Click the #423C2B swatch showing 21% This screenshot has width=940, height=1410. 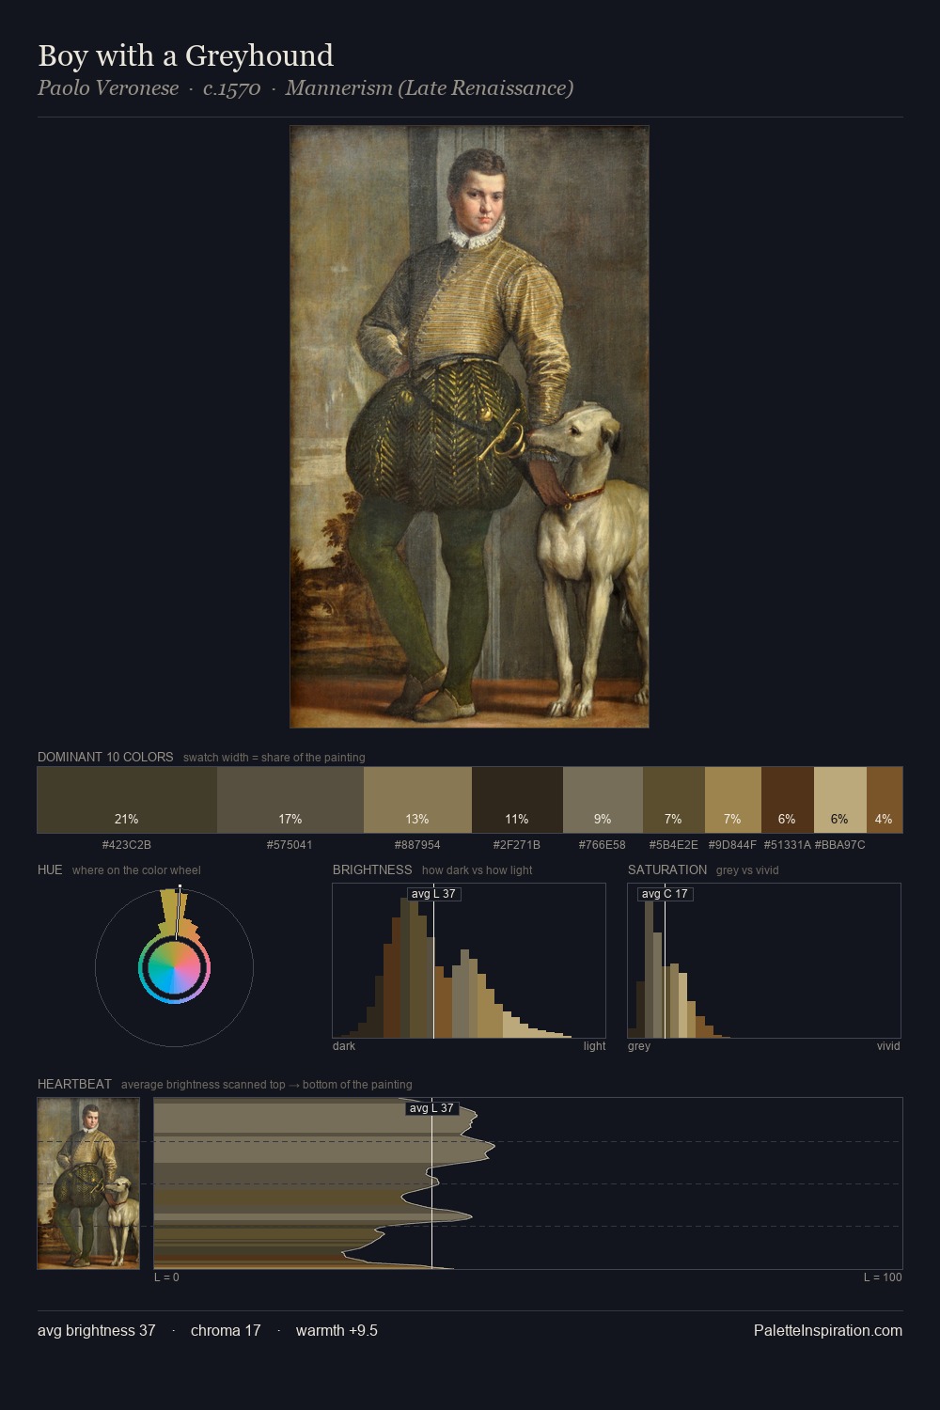(x=127, y=800)
